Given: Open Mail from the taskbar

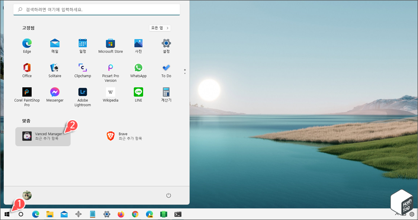Looking at the screenshot, I should click(64, 214).
